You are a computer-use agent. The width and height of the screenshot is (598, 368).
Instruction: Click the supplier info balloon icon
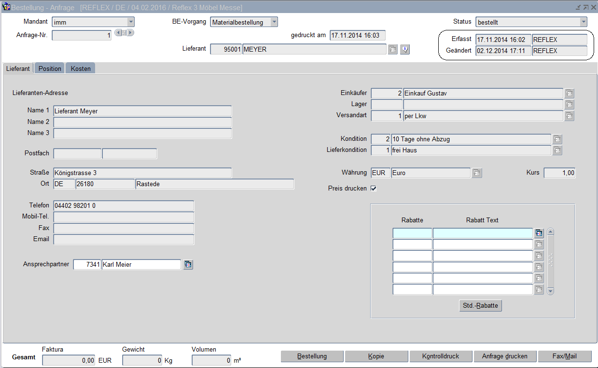pyautogui.click(x=405, y=49)
